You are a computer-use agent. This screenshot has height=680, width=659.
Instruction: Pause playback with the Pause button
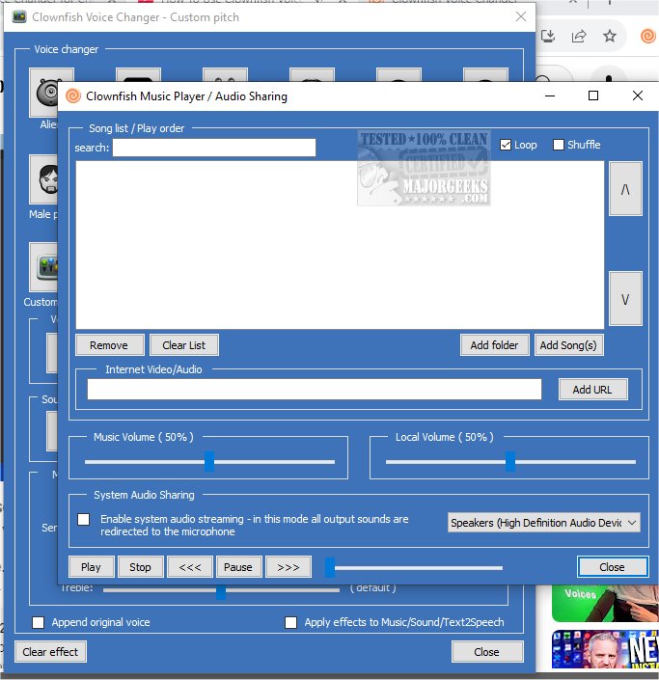click(239, 567)
